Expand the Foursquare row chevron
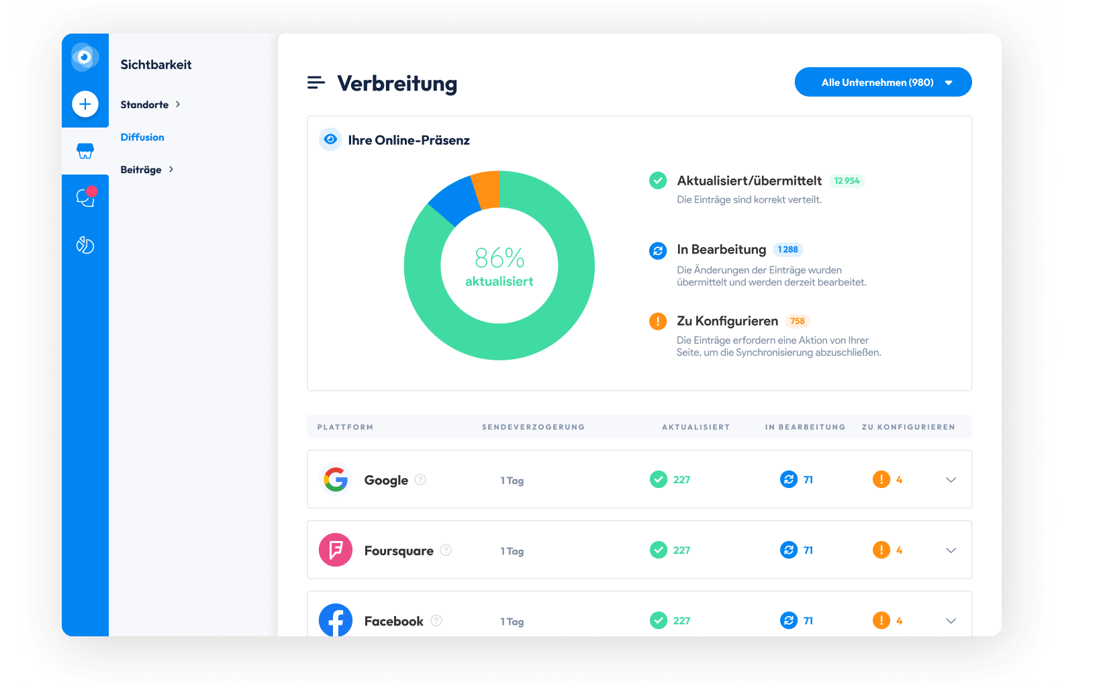This screenshot has width=1101, height=686. point(951,550)
